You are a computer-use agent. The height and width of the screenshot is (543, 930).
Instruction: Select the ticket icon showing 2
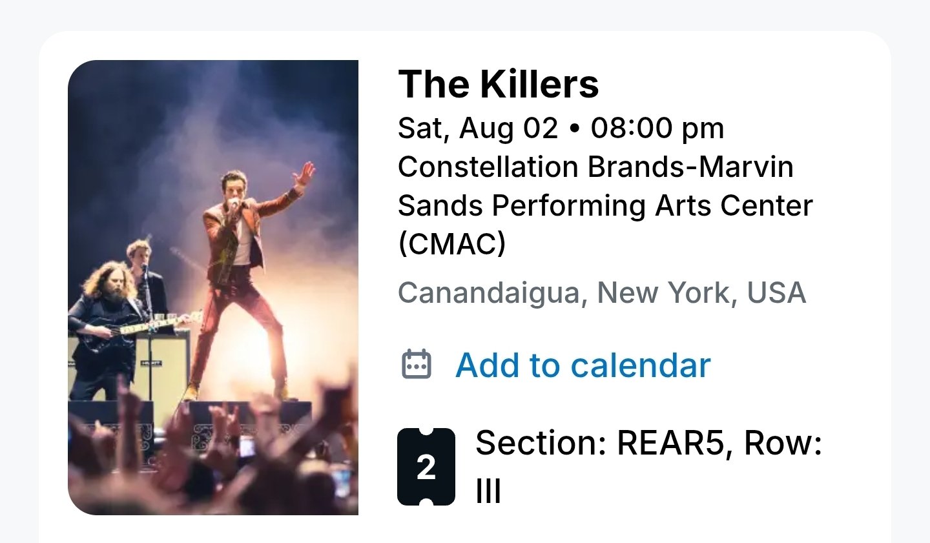(x=426, y=467)
